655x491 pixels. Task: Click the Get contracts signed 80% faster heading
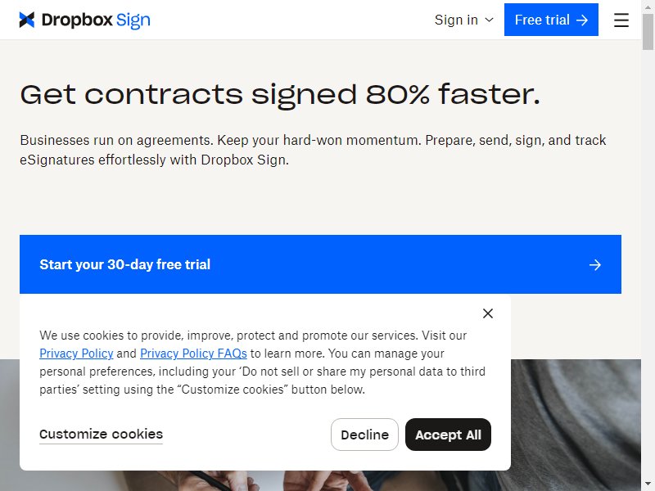(x=280, y=94)
